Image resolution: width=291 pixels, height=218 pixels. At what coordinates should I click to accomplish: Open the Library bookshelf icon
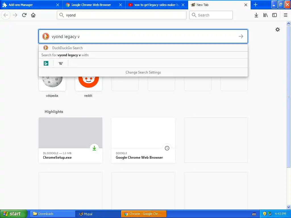(265, 15)
